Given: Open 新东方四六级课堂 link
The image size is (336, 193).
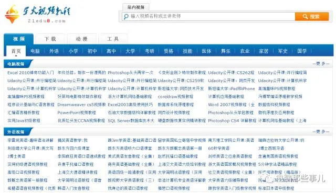Looking at the screenshot, I should [x=73, y=148].
